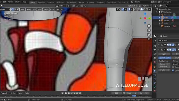Uncheck the Use Creases checkbox
Screen dimensions: 179x101
tap(173, 70)
